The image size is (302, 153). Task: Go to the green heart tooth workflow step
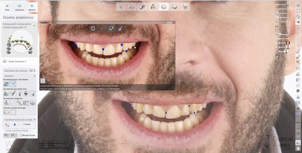point(175,7)
